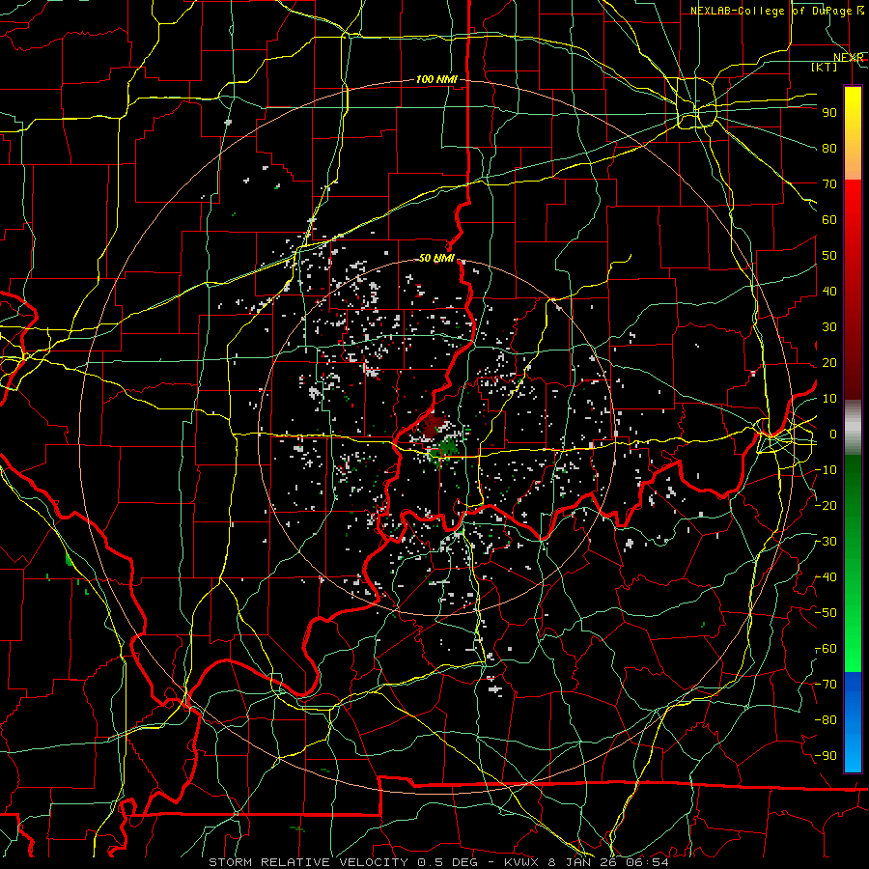Click the '100 NMI' range ring label

[436, 80]
